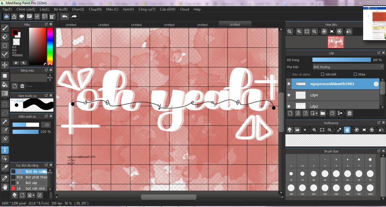
Task: Click the delete layer trash icon
Action: (349, 113)
